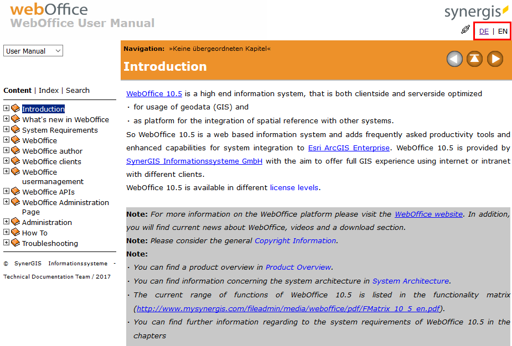Open the Esri ArcGIS Enterprise link
Viewport: 512px width, 346px height.
349,148
